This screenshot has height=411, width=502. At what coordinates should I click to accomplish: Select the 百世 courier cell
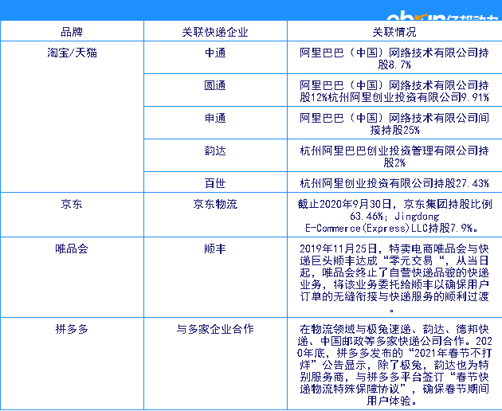click(x=215, y=182)
